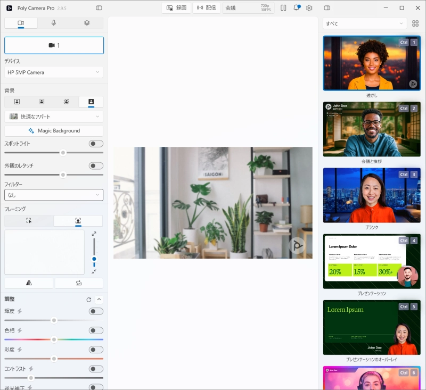Select the background blur icon option

coord(42,102)
